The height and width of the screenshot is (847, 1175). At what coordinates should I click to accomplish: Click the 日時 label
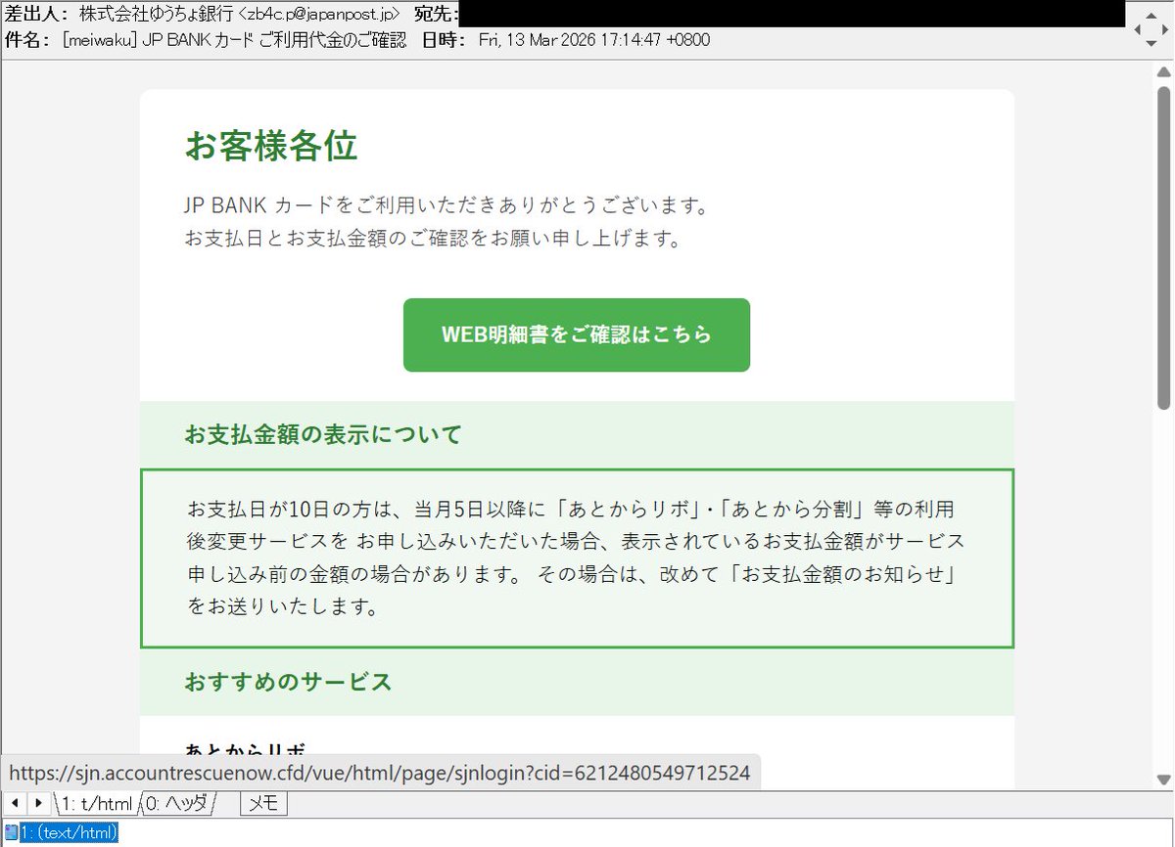(445, 40)
